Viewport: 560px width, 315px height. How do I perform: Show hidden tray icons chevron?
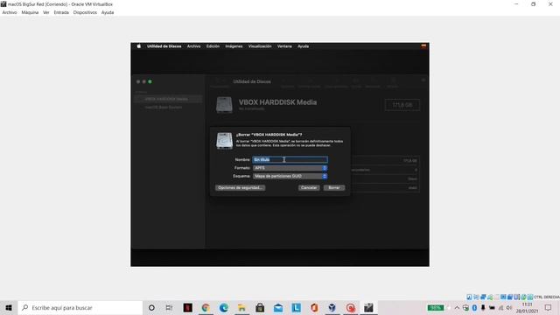[457, 307]
